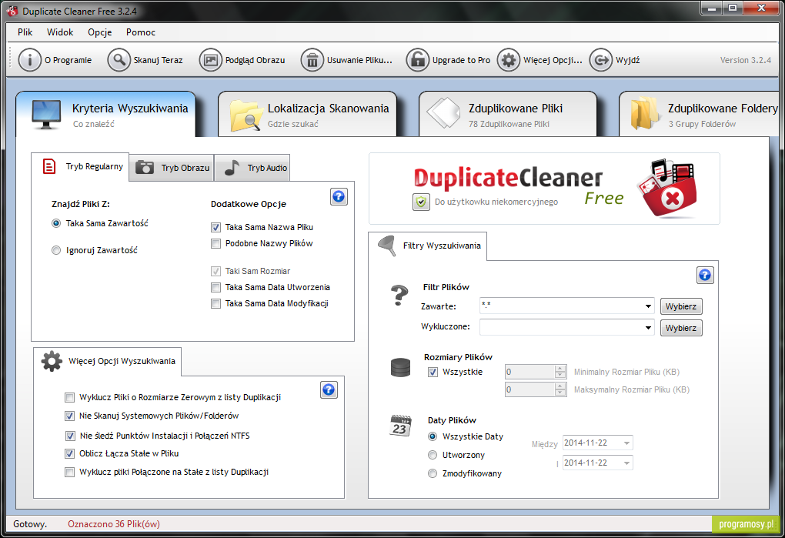Click the Upgrade to Pro padlock icon

[x=418, y=60]
